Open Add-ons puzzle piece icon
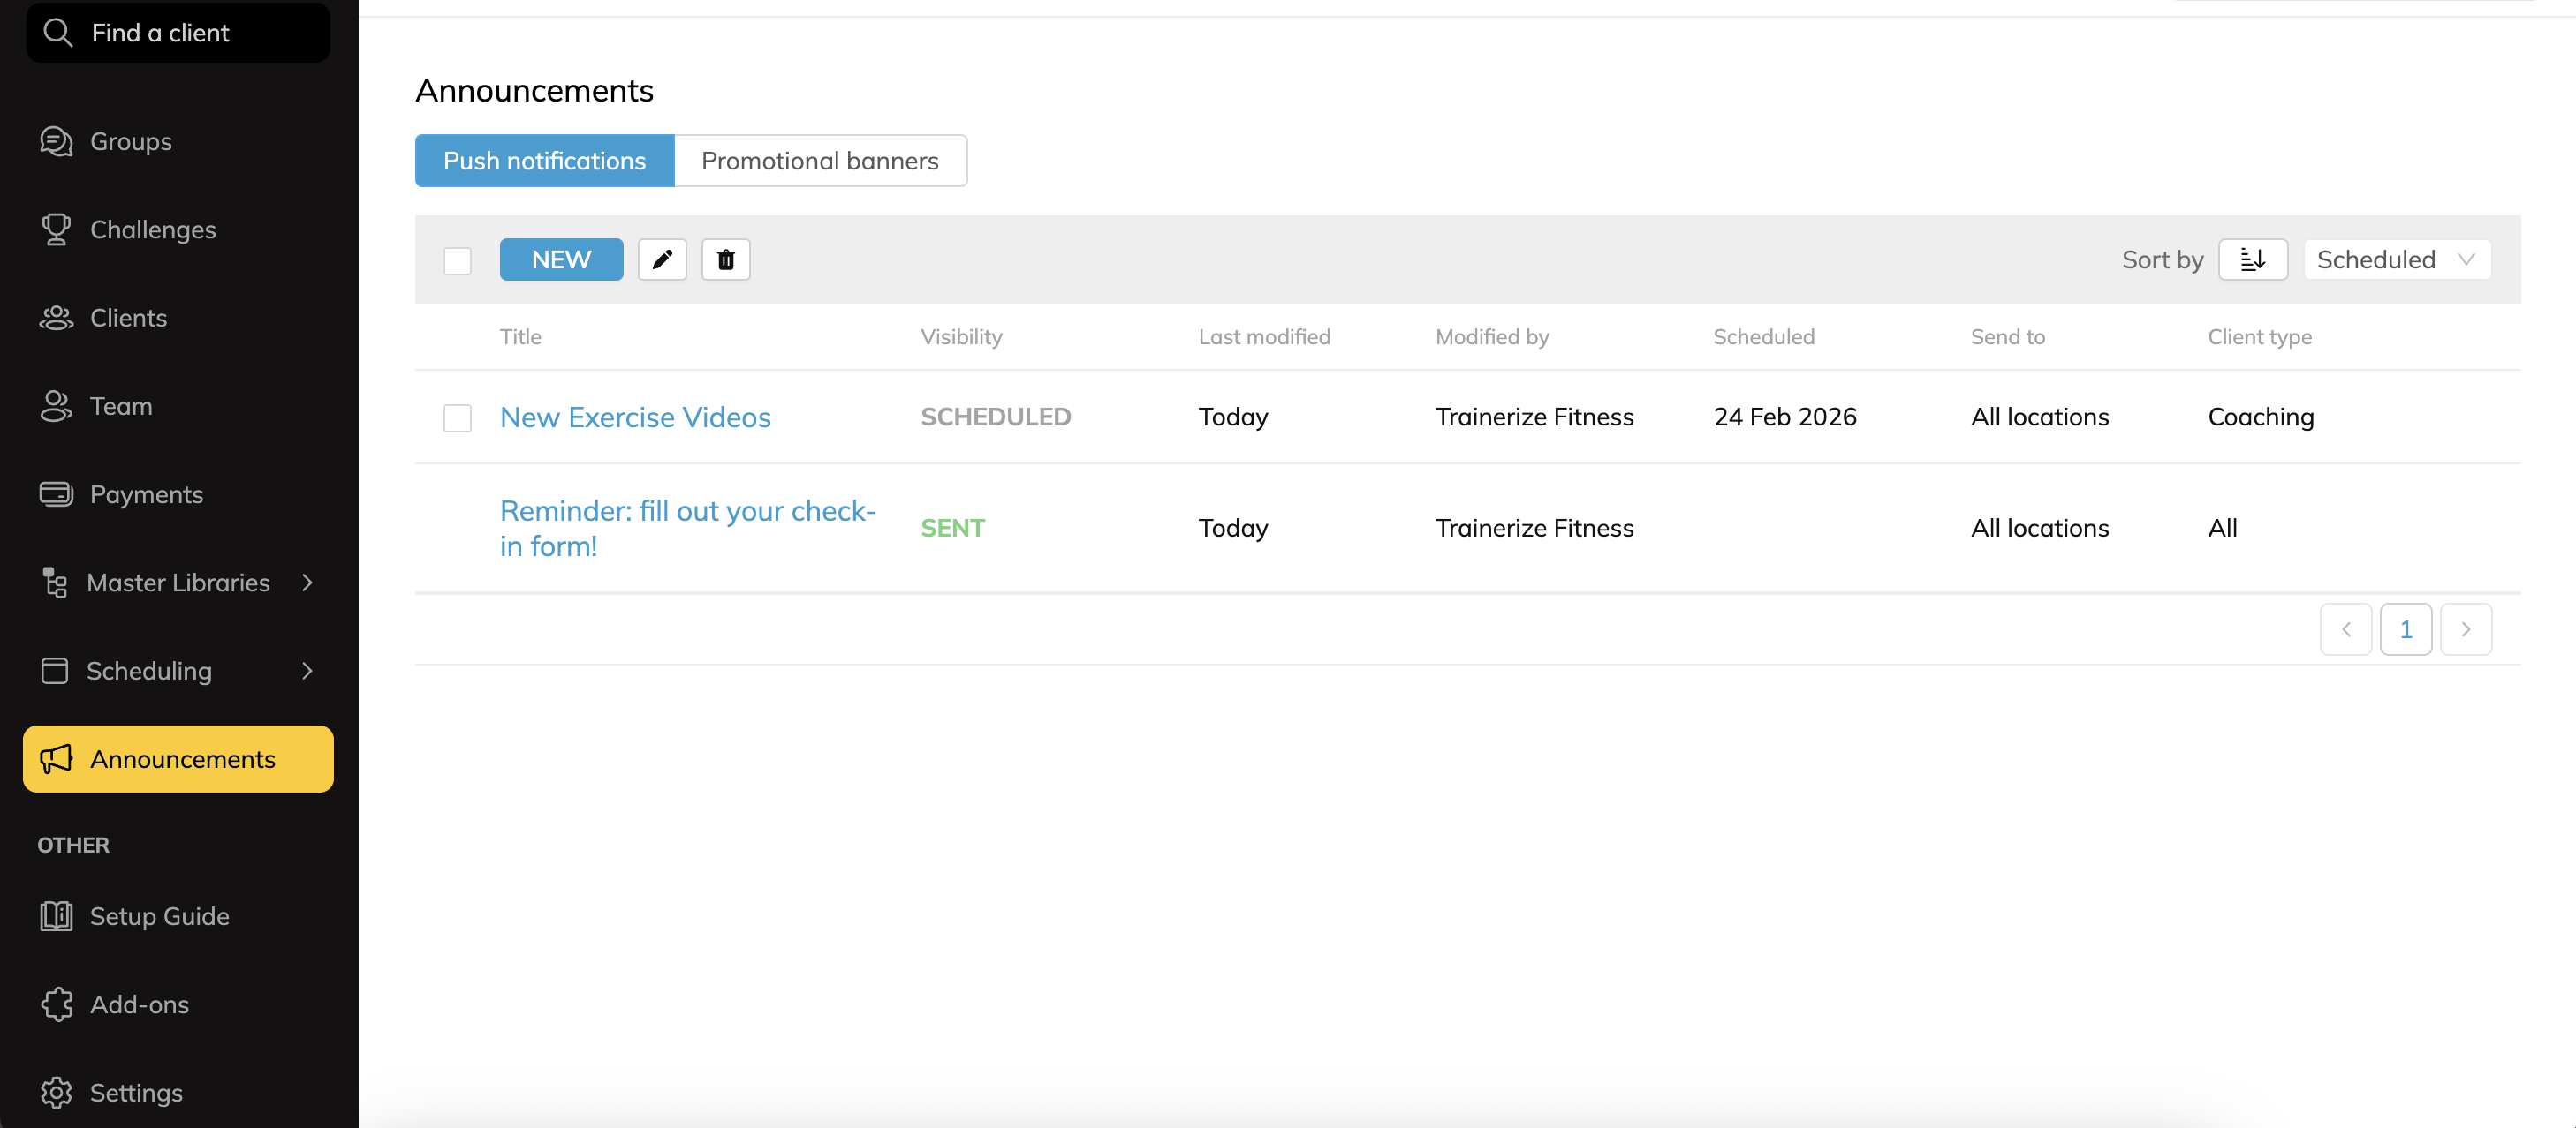Screen dimensions: 2576x1128 (56, 1004)
